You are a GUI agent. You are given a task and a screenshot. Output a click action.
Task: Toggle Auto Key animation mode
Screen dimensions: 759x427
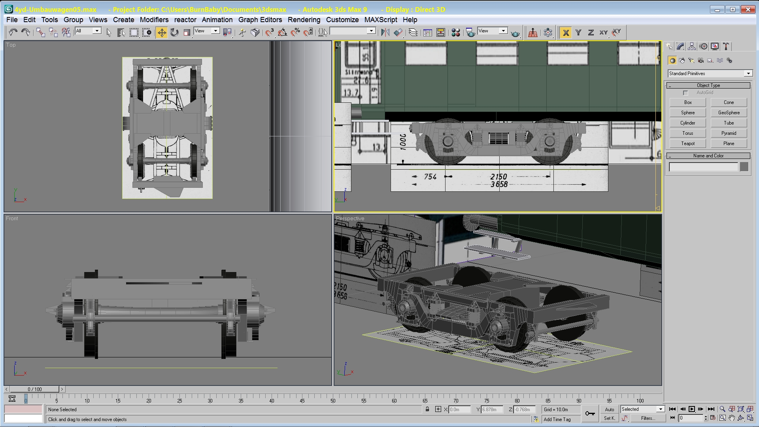[x=609, y=409]
